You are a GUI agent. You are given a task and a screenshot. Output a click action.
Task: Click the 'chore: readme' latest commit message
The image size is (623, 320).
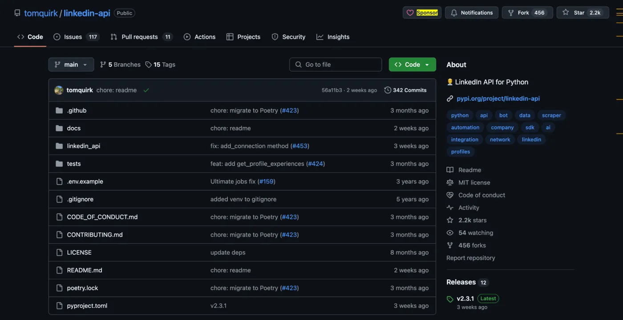click(117, 90)
